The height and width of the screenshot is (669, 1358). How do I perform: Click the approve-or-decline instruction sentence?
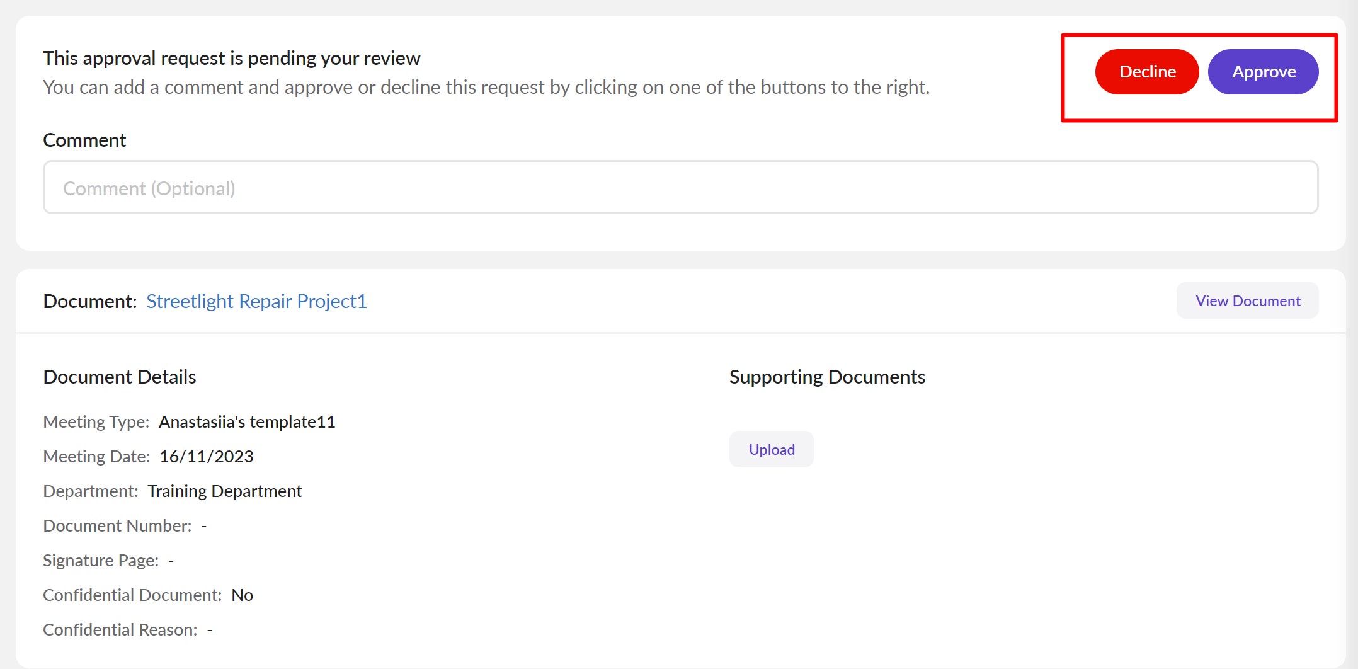(486, 87)
